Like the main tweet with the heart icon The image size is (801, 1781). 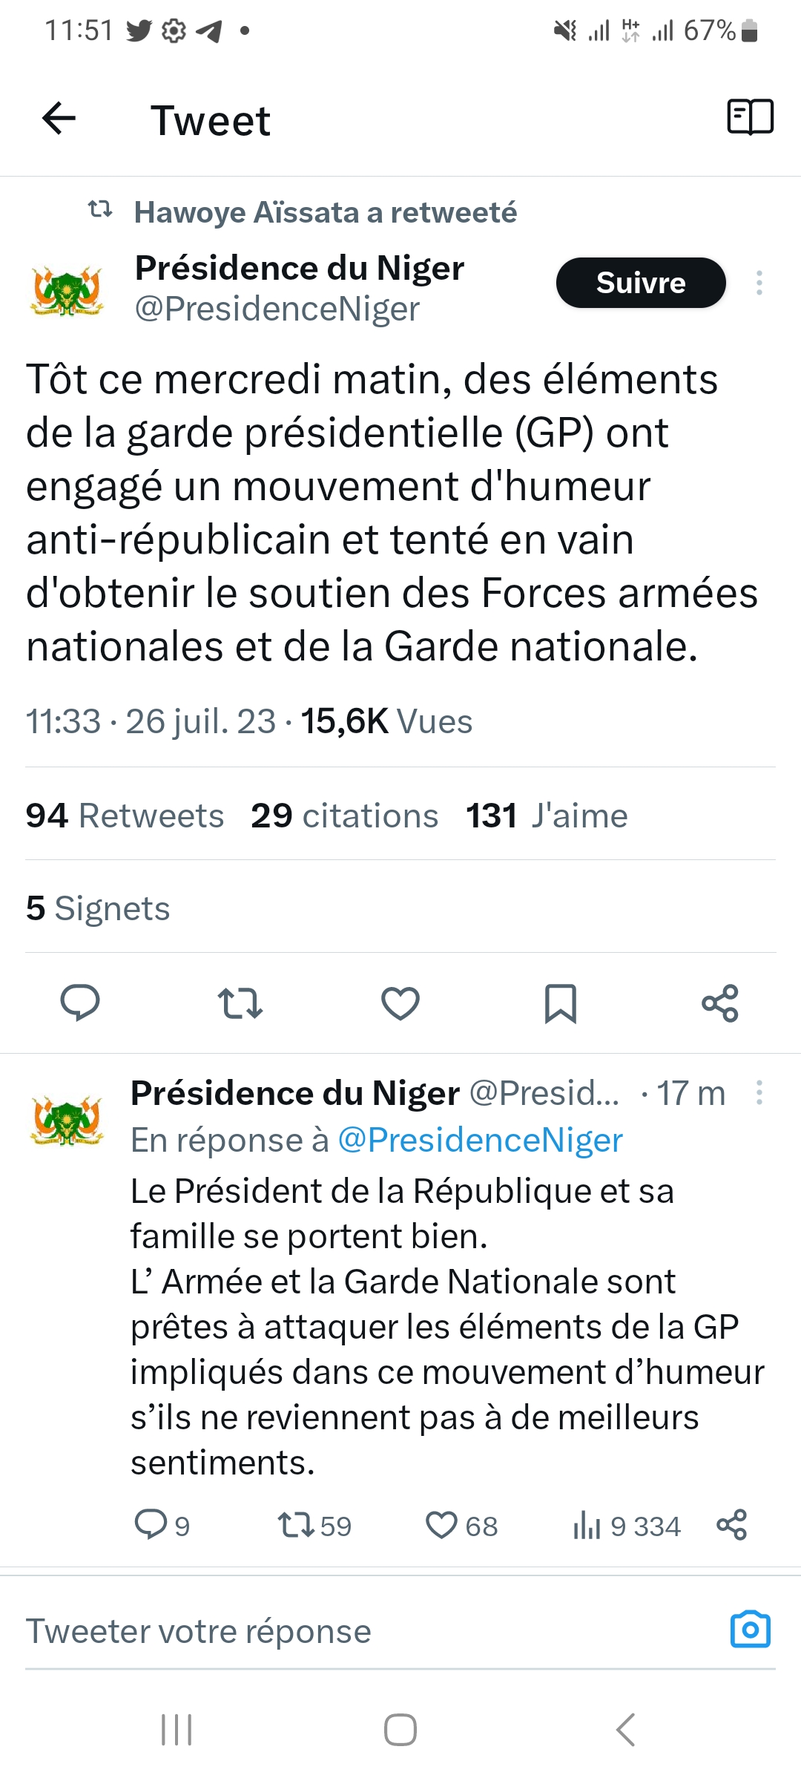[x=400, y=1005]
